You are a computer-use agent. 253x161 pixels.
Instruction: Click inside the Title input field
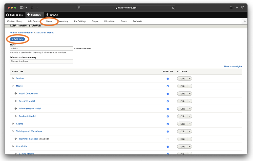click(x=41, y=48)
